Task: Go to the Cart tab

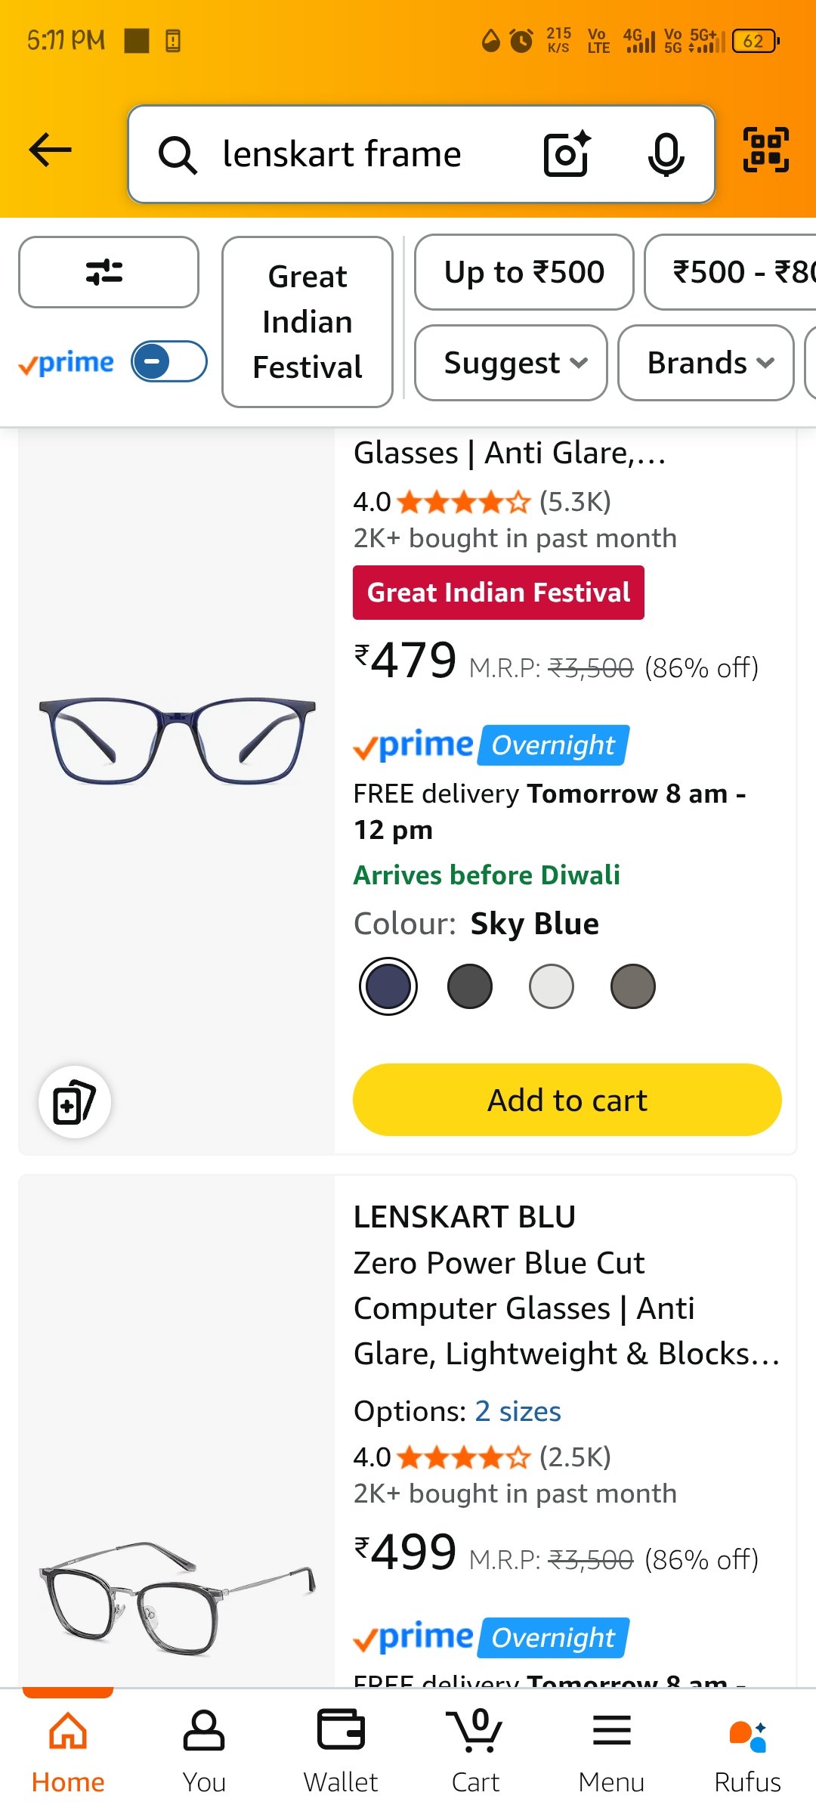Action: 475,1751
